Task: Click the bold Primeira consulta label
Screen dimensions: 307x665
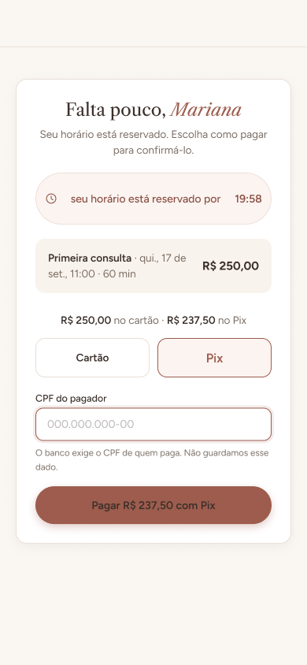Action: [90, 258]
